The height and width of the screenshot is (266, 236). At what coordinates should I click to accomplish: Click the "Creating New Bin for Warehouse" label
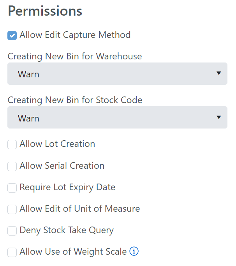point(75,56)
